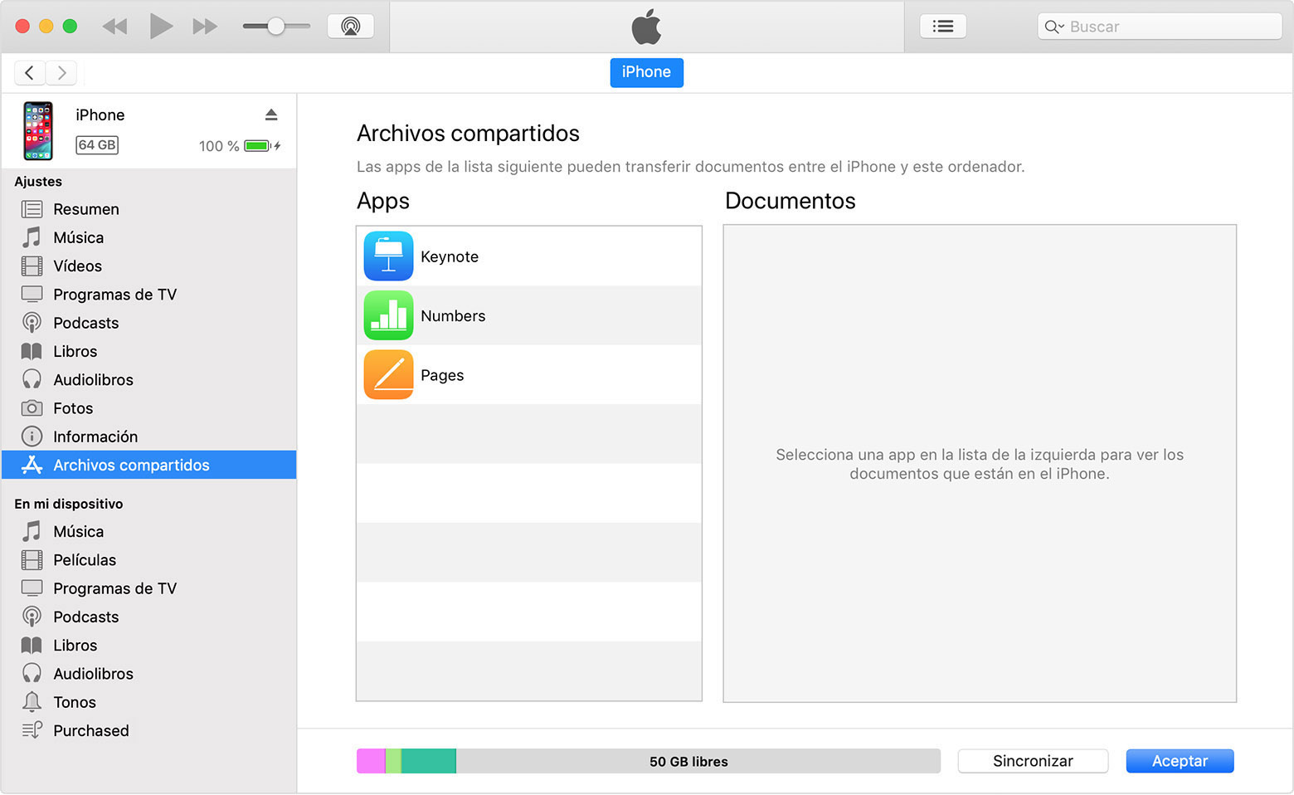Image resolution: width=1294 pixels, height=795 pixels.
Task: Open Programas de TV under En mi dispositivo
Action: (x=149, y=588)
